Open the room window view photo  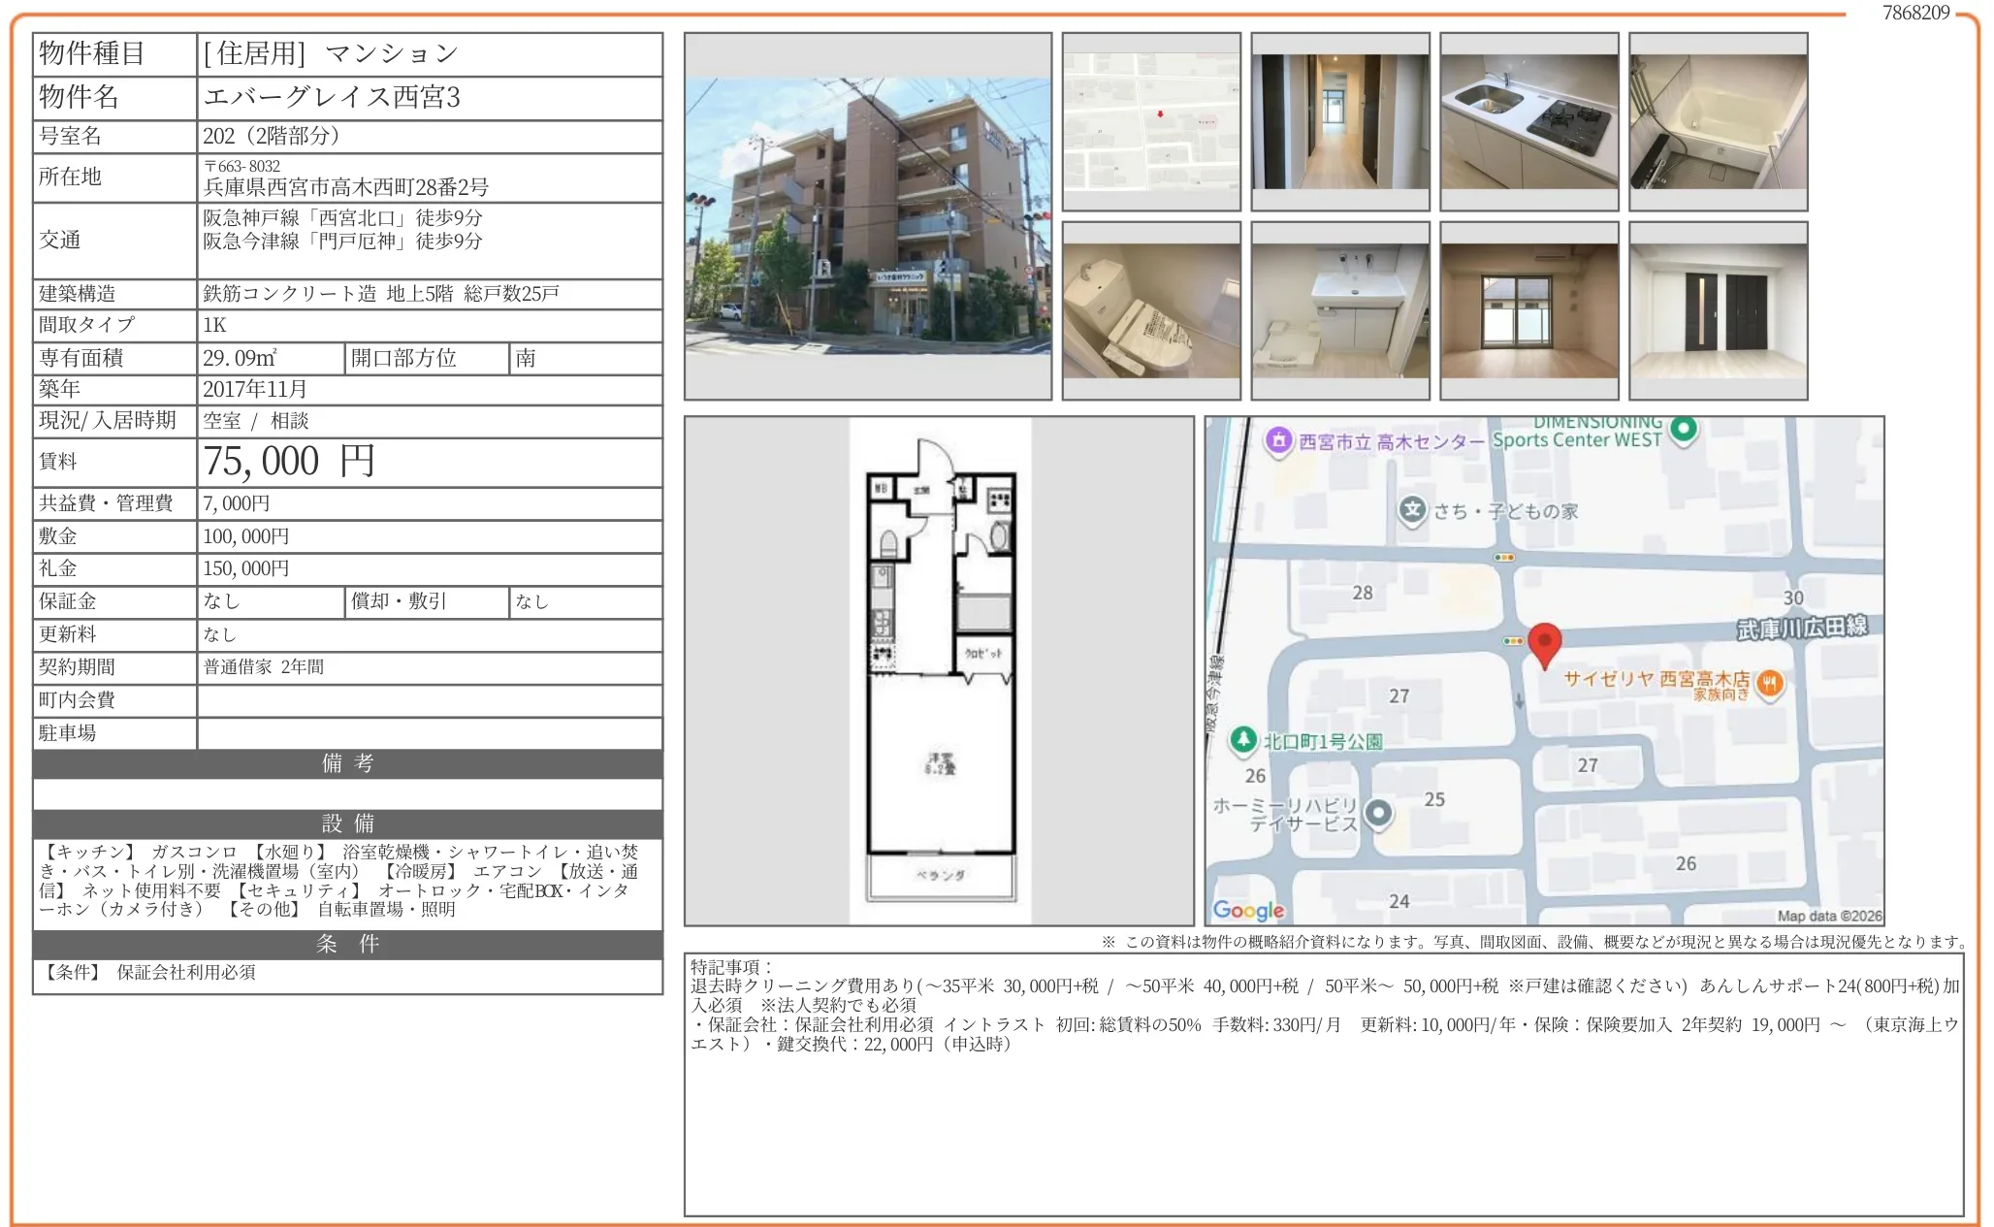pyautogui.click(x=1528, y=310)
